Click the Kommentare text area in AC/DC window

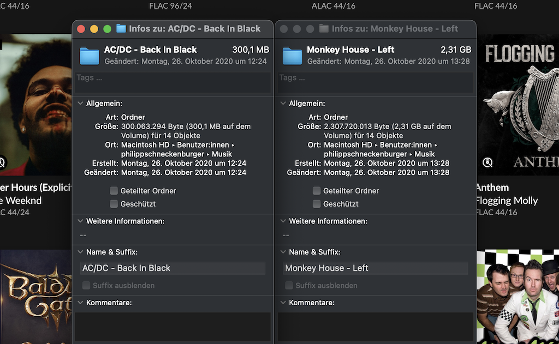173,327
